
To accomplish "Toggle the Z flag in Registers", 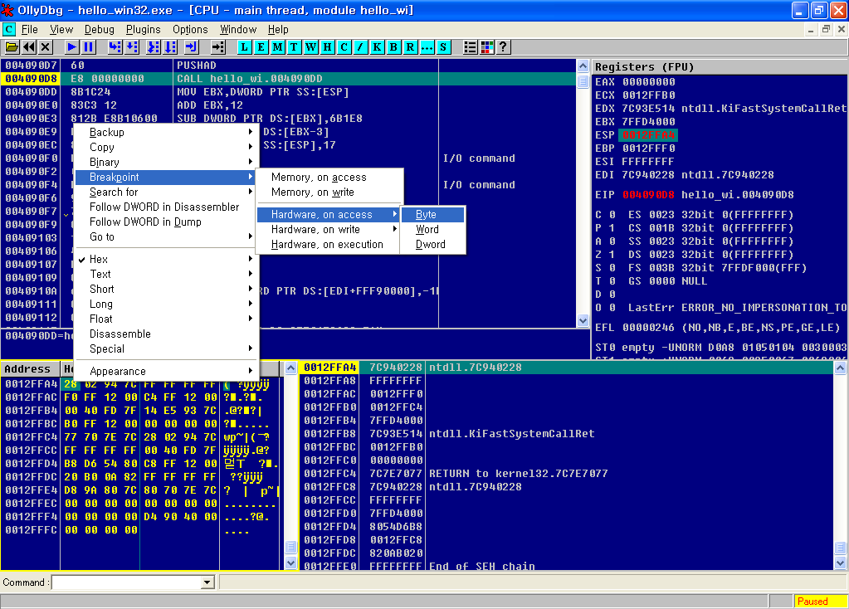I will [x=610, y=255].
